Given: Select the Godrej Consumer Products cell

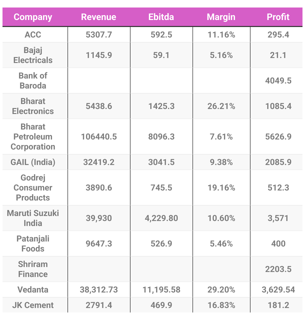Looking at the screenshot, I should [x=33, y=188].
